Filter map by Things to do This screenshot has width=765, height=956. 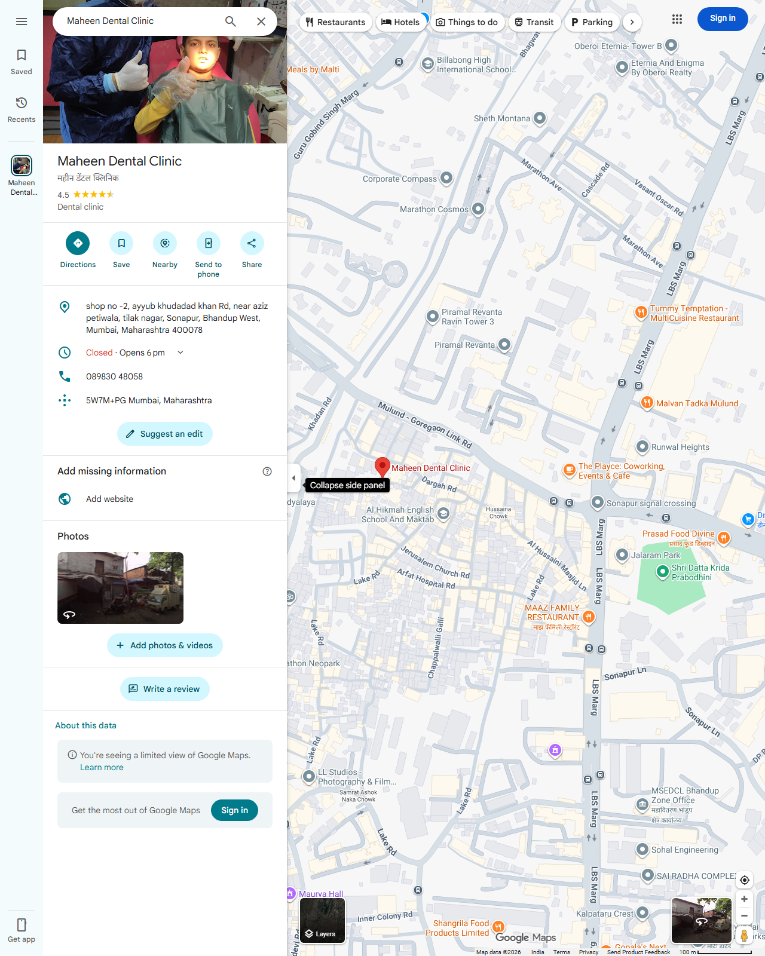467,22
